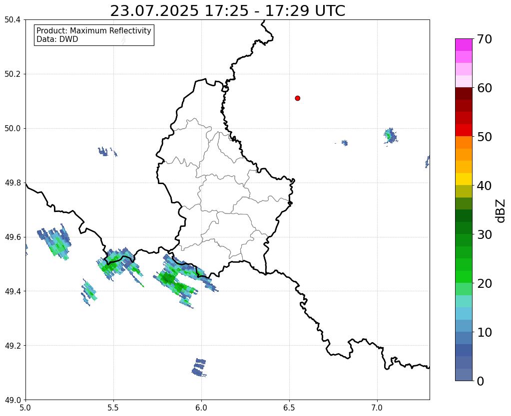This screenshot has width=511, height=416.
Task: Click longitude label 5.5
Action: [x=113, y=408]
